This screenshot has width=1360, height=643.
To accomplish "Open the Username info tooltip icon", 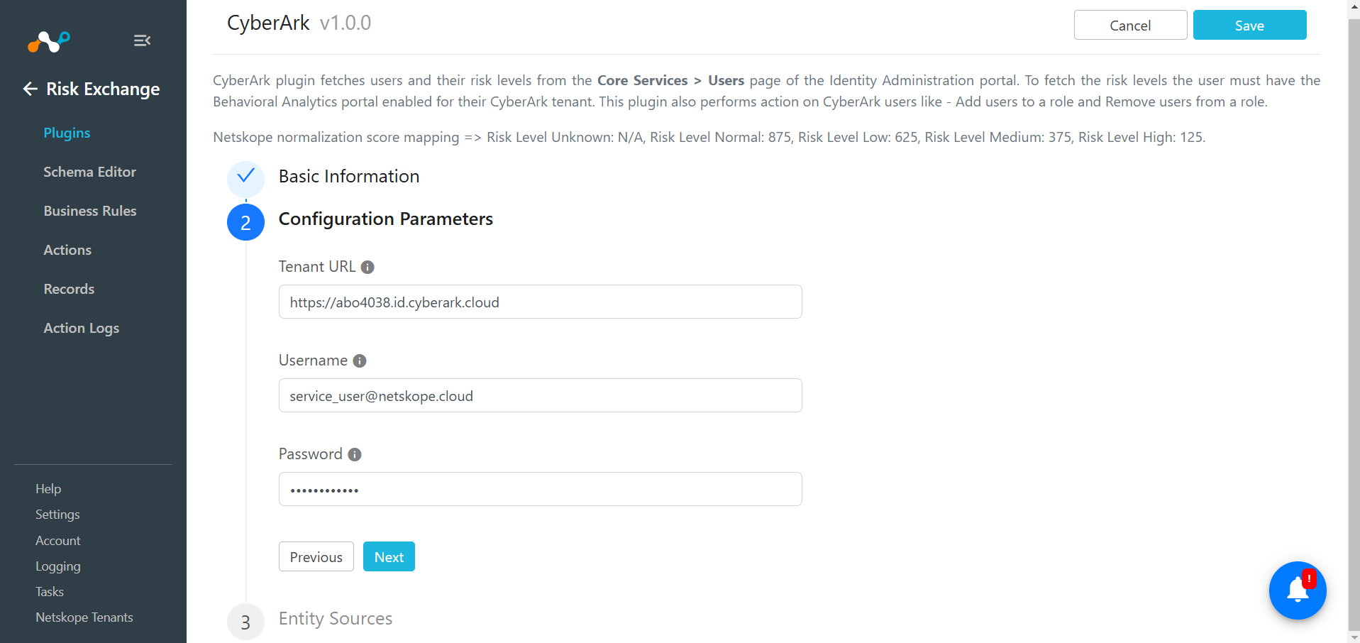I will pyautogui.click(x=360, y=361).
